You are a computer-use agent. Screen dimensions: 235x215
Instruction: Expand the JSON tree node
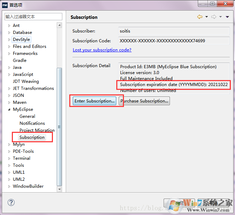[x=9, y=95]
